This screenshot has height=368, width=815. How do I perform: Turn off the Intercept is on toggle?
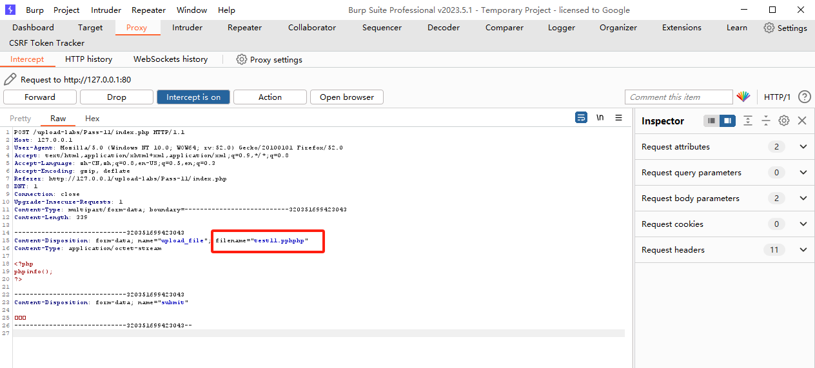[193, 97]
